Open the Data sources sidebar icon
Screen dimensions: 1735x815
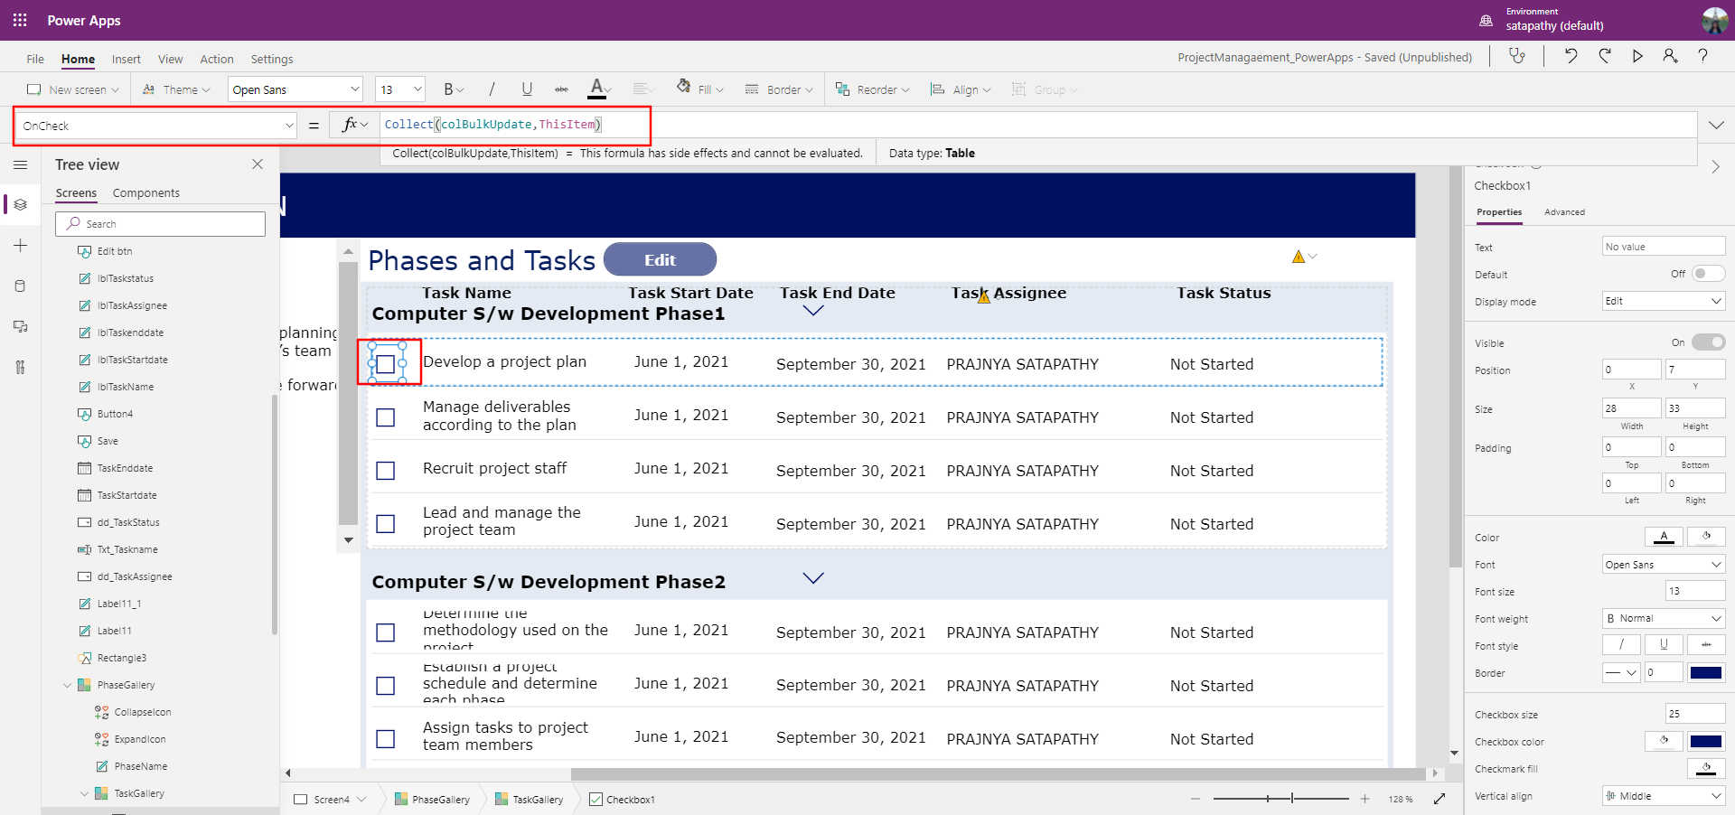tap(21, 286)
